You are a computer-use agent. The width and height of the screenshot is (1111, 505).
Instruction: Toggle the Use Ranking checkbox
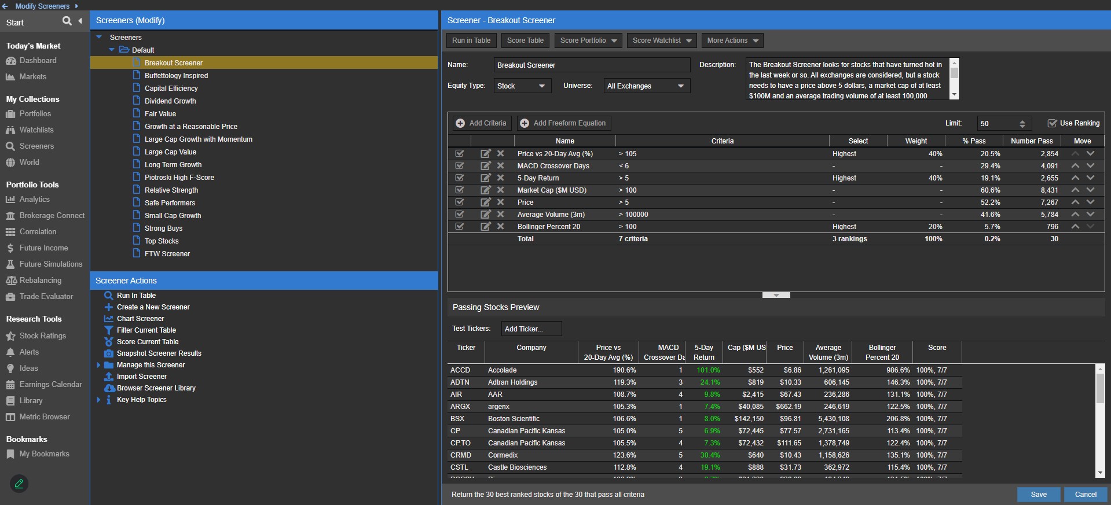point(1052,123)
